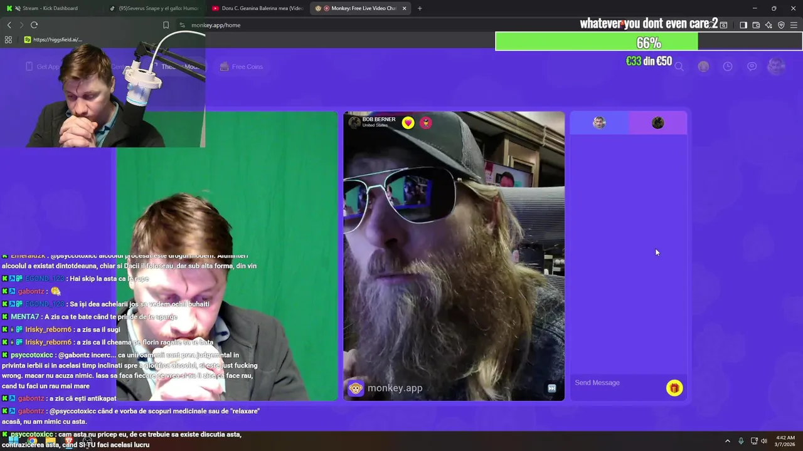Click the taskbar microphone icon

(x=741, y=441)
